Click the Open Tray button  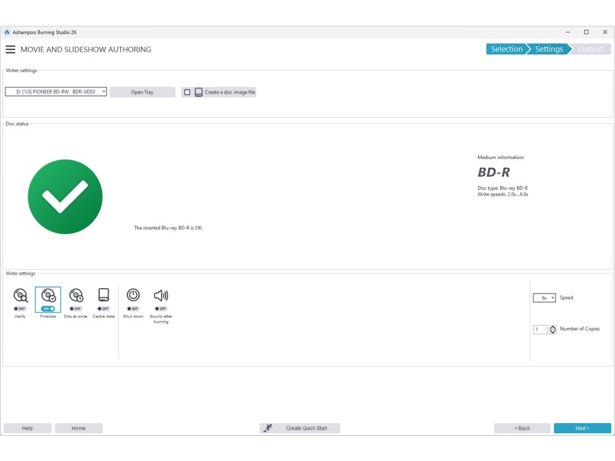(x=142, y=92)
